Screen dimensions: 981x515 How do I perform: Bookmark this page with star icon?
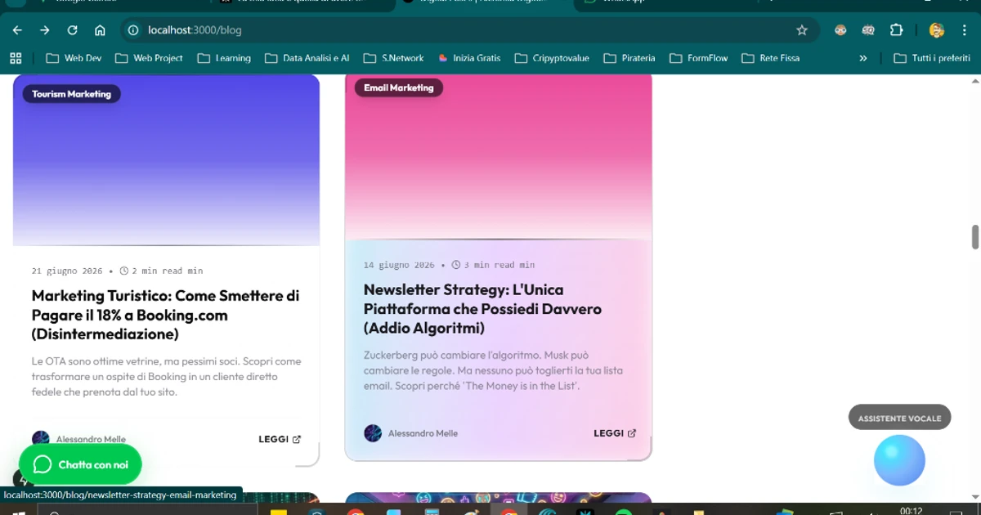tap(801, 30)
